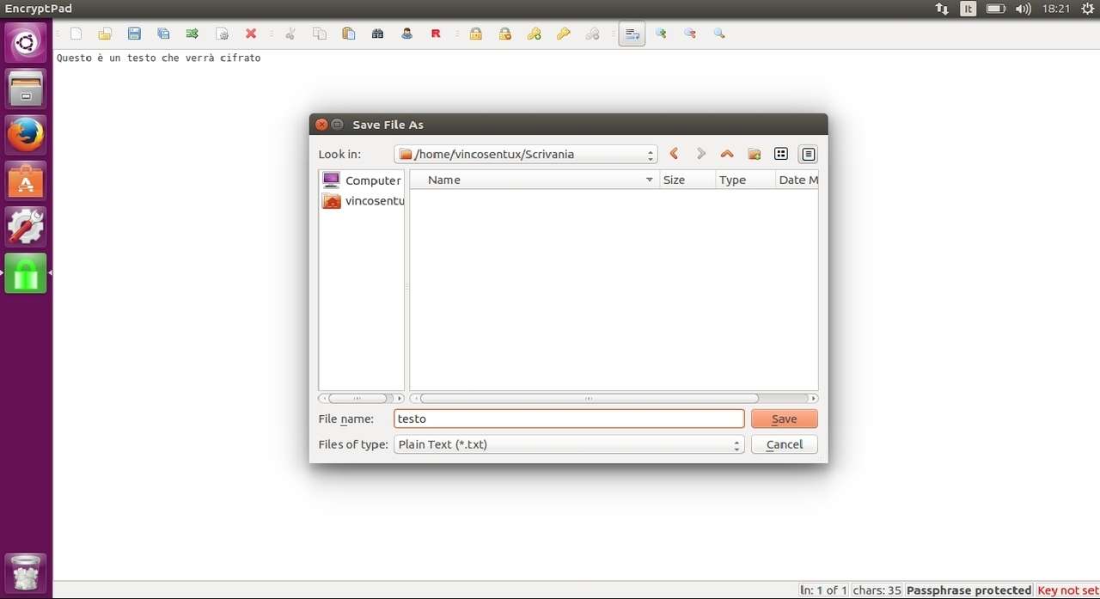Go to the parent directory with the up arrow
Screen dimensions: 1100x599
pyautogui.click(x=727, y=154)
